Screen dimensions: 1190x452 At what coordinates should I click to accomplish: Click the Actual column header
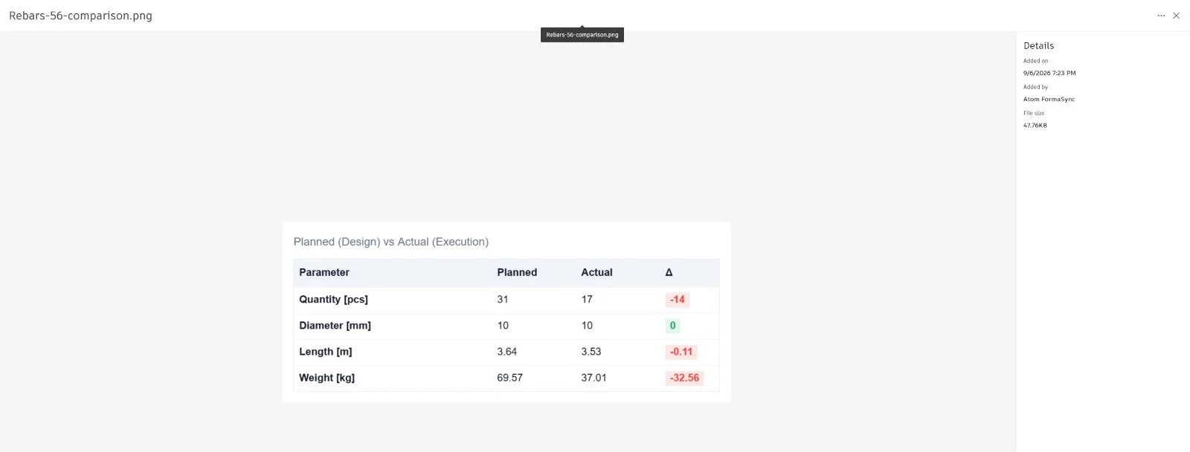[596, 272]
